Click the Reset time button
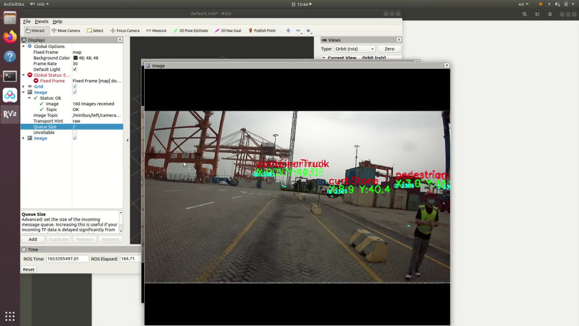Viewport: 579px width, 326px height. click(x=28, y=269)
